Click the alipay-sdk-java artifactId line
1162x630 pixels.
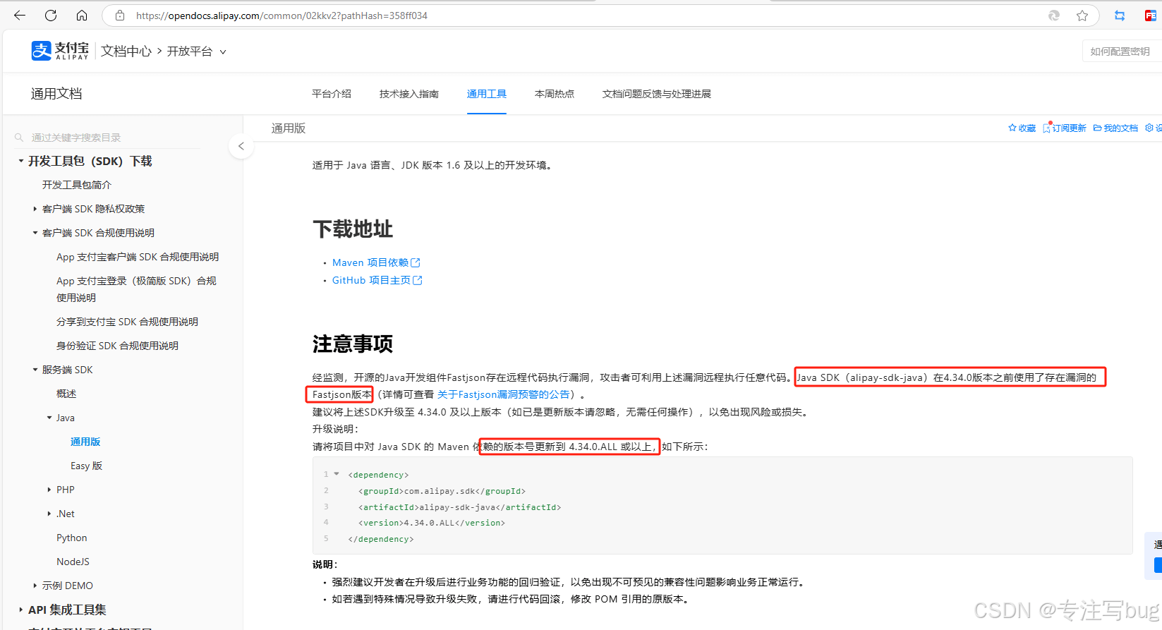pos(460,507)
